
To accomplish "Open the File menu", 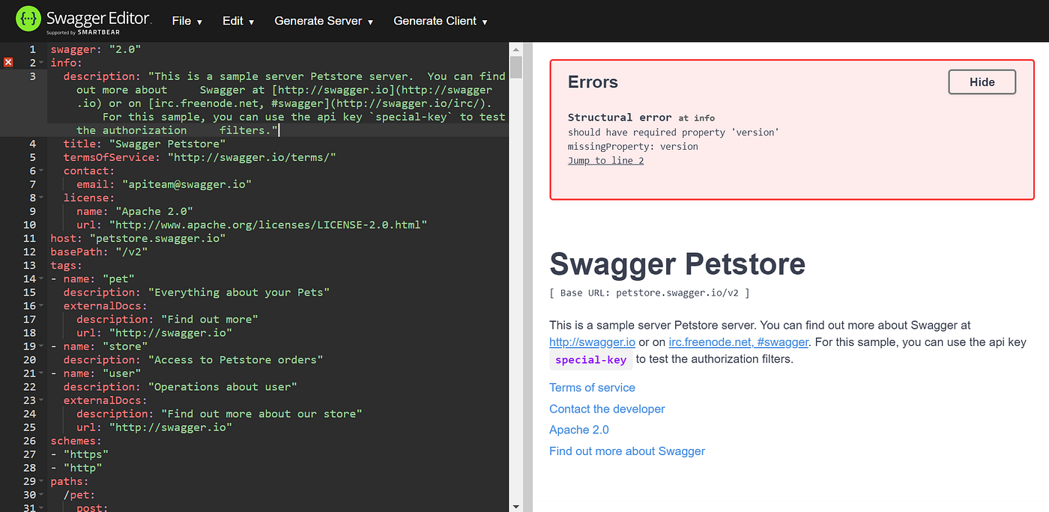I will [187, 20].
